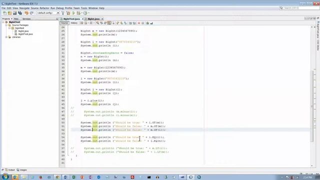Comment selected lines icon

click(147, 23)
